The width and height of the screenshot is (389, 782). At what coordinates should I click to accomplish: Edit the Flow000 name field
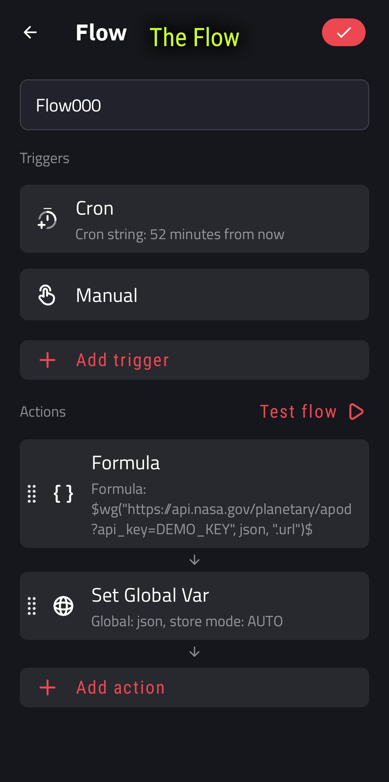pyautogui.click(x=194, y=105)
